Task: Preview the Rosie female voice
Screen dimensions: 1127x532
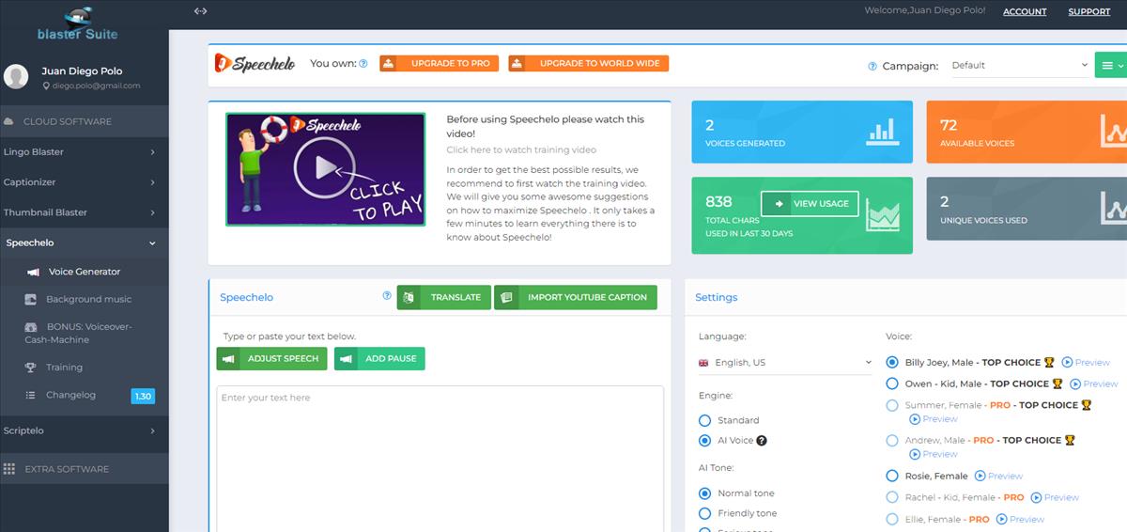Action: (998, 476)
